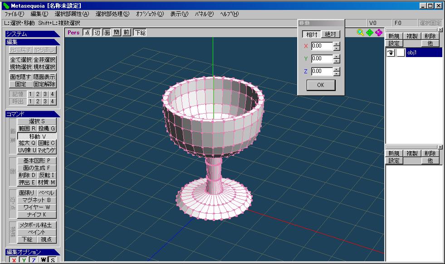Click 面を隠す hide faces button
445x264 pixels.
21,77
